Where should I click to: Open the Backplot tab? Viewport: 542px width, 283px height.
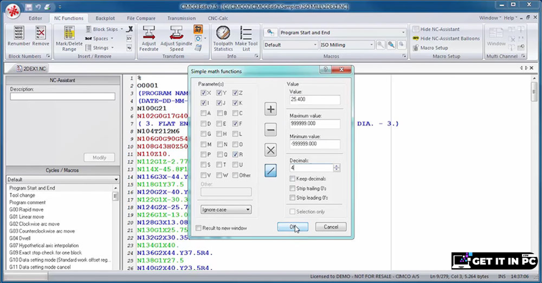(105, 18)
